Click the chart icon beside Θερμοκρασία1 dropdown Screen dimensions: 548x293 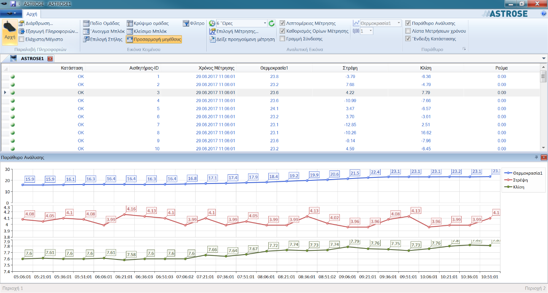pos(356,23)
